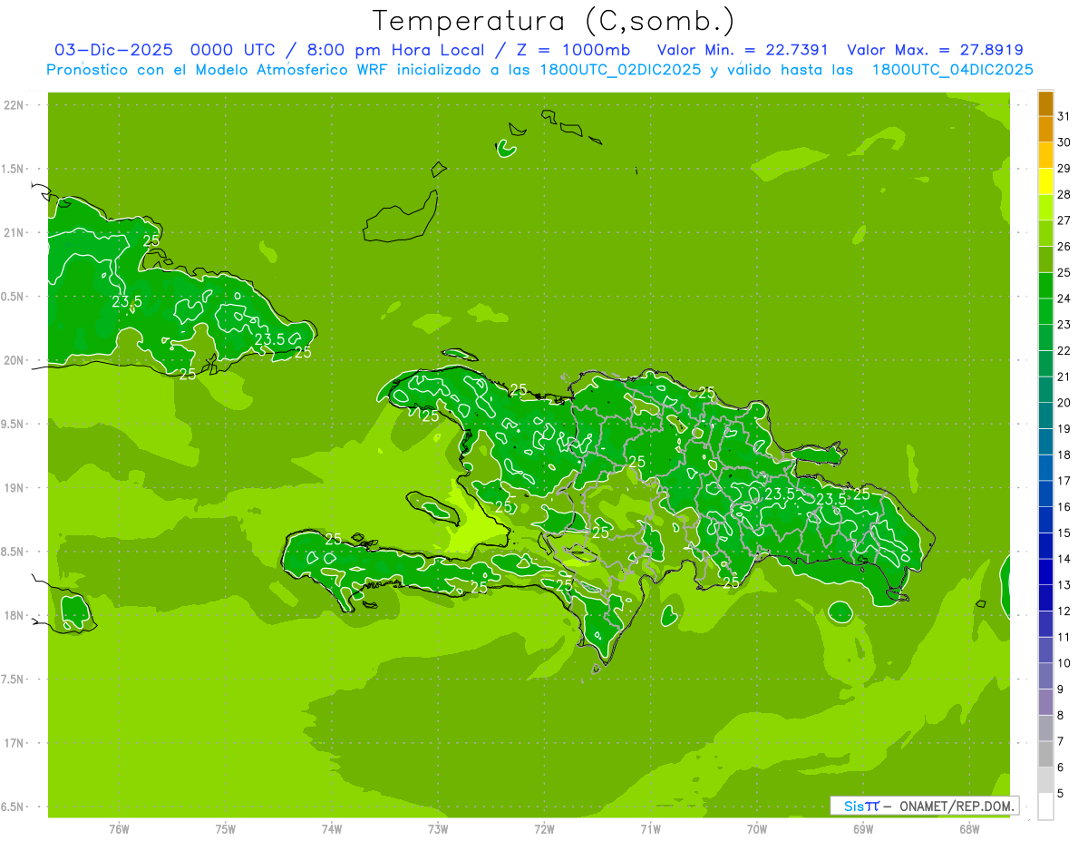Click the yellow 28–29 colorbar band

[1045, 181]
